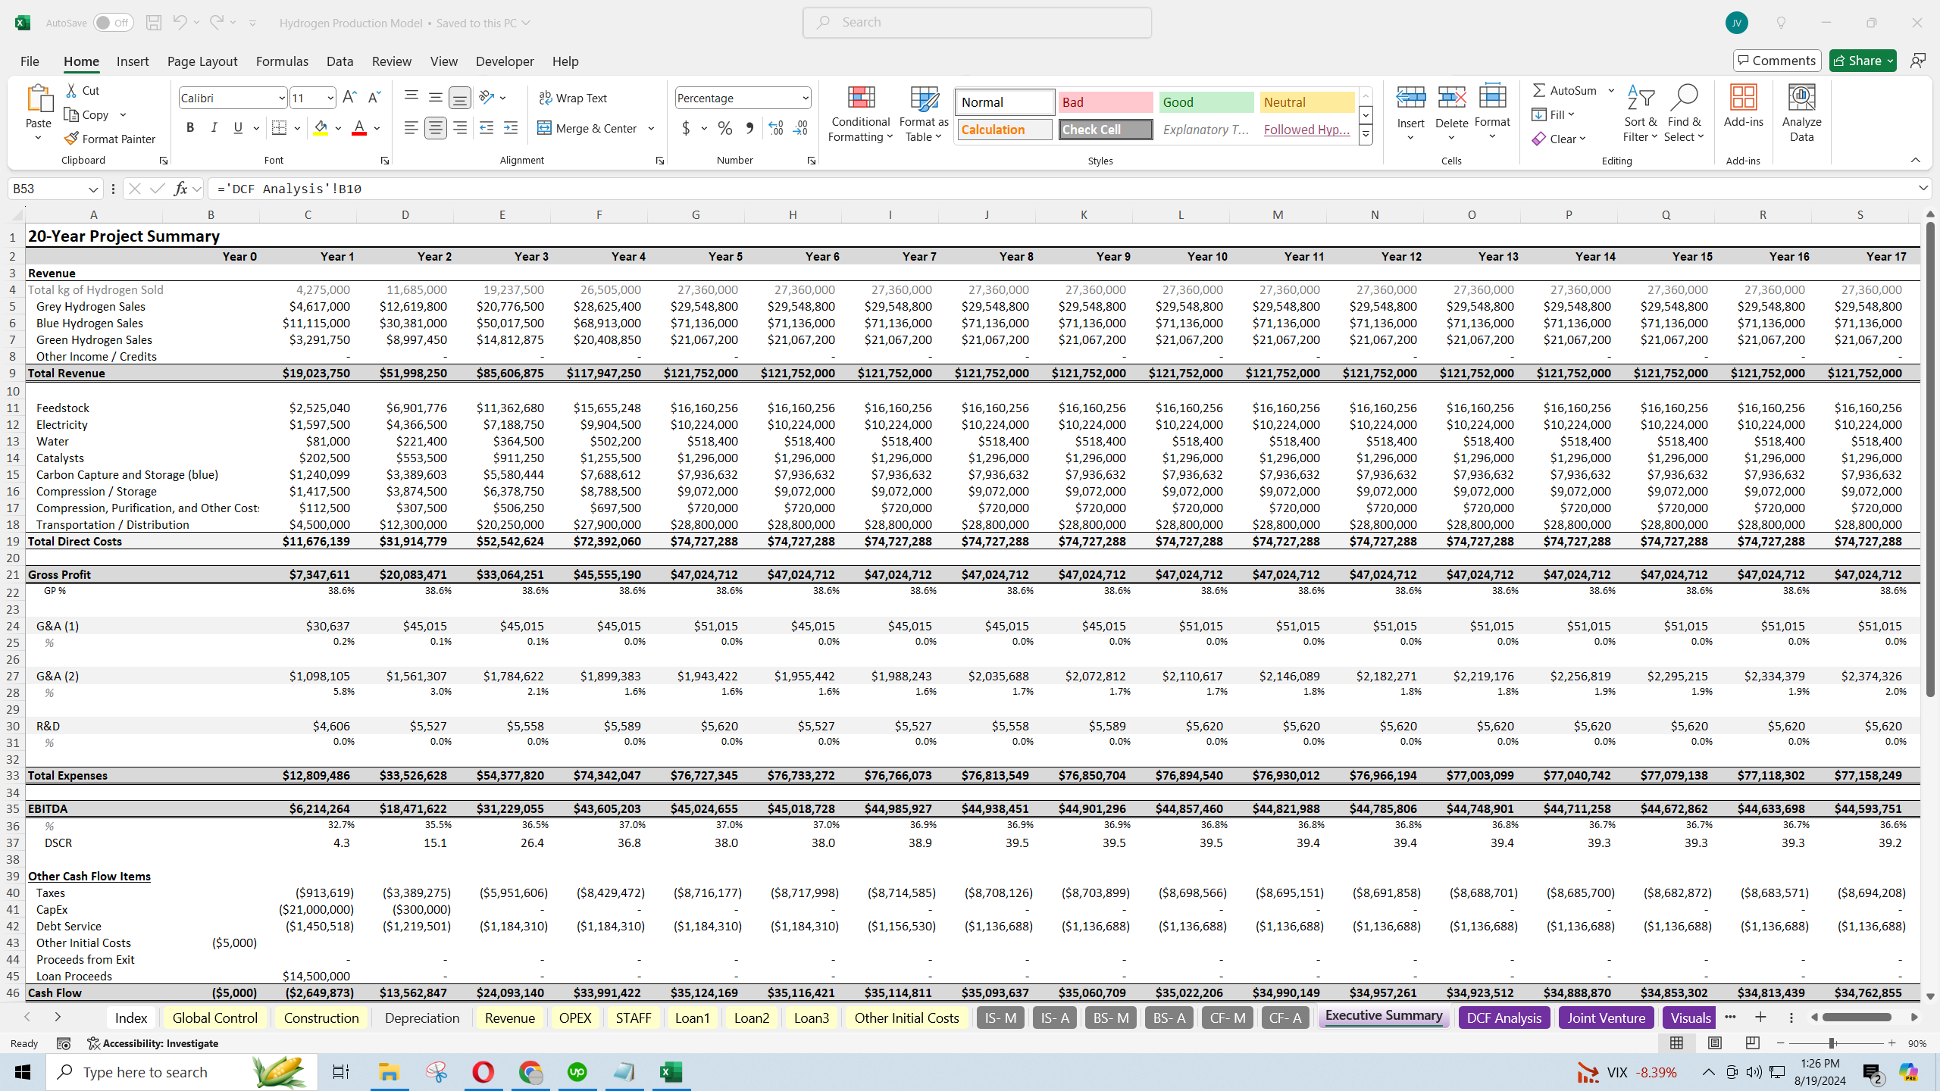Toggle Center alignment
This screenshot has height=1091, width=1940.
pos(435,128)
